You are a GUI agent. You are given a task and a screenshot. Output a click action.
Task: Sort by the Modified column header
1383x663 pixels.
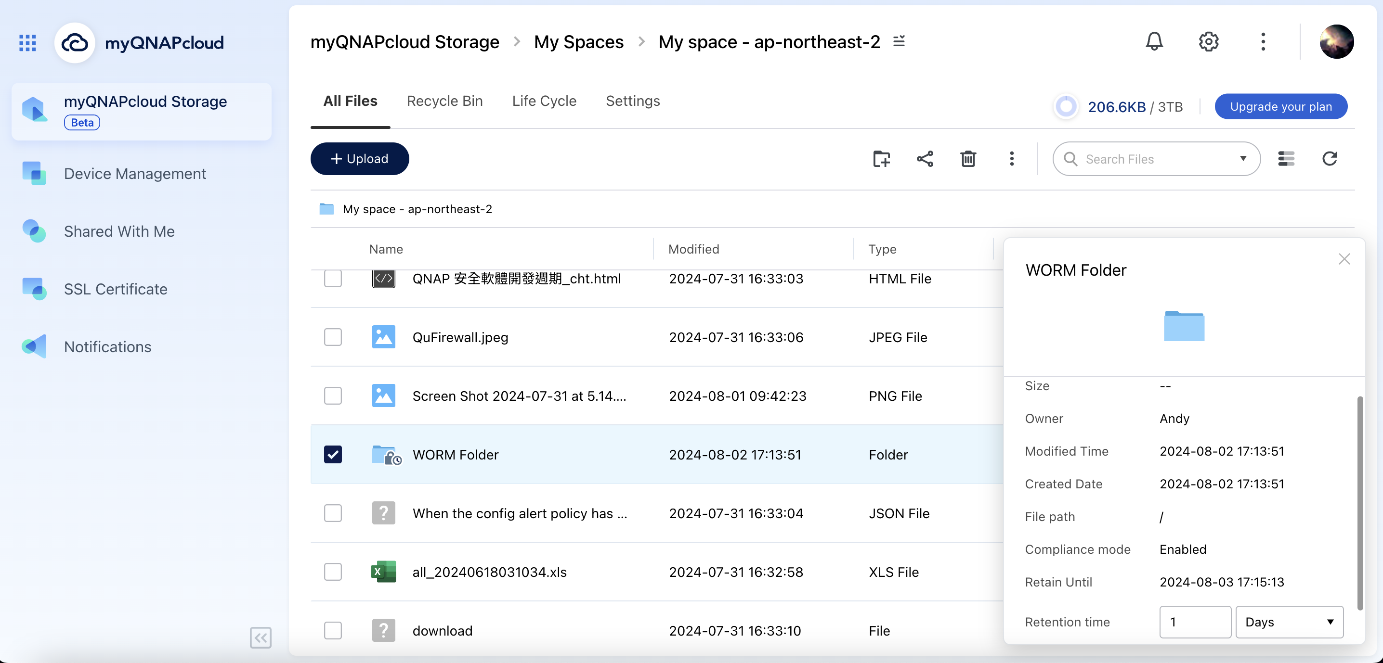coord(693,249)
